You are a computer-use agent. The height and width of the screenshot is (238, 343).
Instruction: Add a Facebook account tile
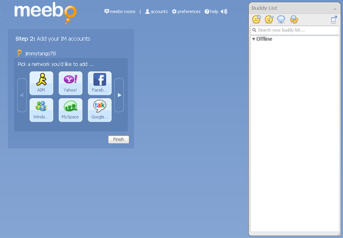click(x=99, y=83)
